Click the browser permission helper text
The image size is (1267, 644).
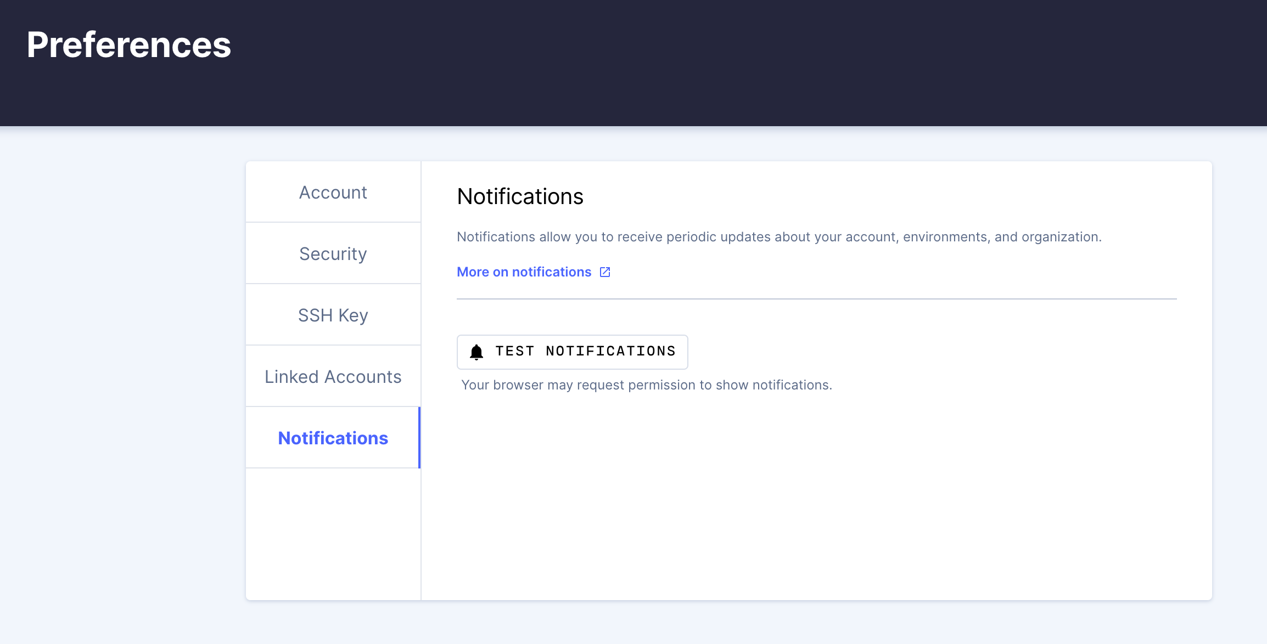click(x=646, y=385)
